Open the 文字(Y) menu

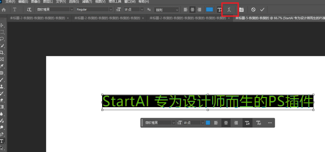(61, 2)
